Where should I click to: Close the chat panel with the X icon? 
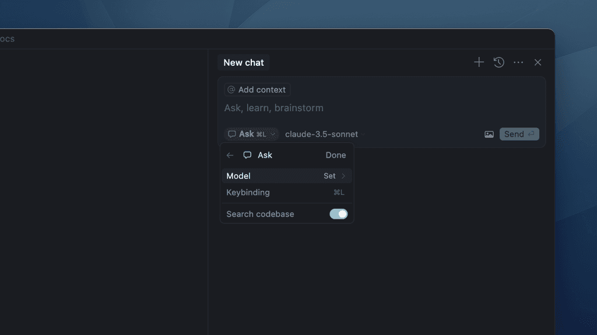click(x=537, y=62)
